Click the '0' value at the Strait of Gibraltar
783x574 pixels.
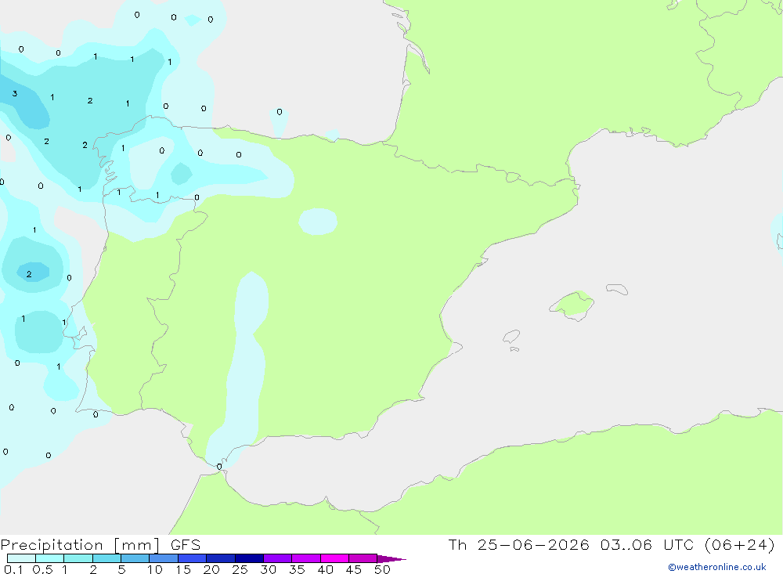(x=219, y=467)
